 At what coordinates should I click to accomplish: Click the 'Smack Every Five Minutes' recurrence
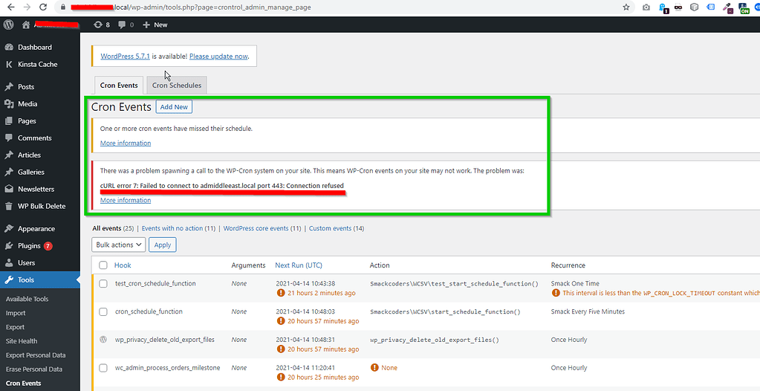click(x=588, y=311)
